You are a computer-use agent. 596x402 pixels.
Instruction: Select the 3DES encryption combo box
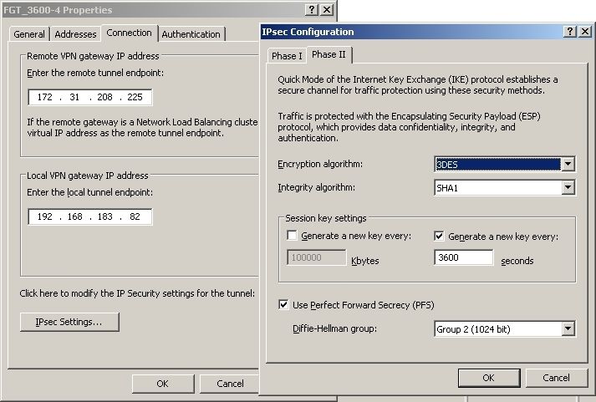[504, 164]
